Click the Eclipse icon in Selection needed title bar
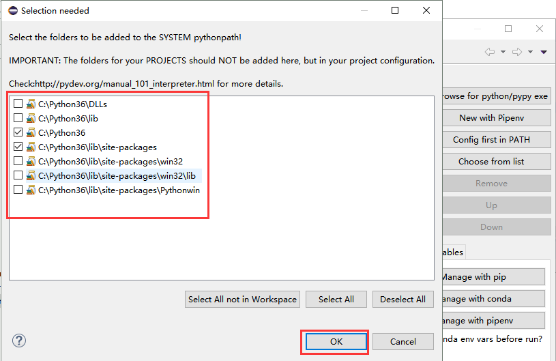This screenshot has width=556, height=361. (13, 11)
